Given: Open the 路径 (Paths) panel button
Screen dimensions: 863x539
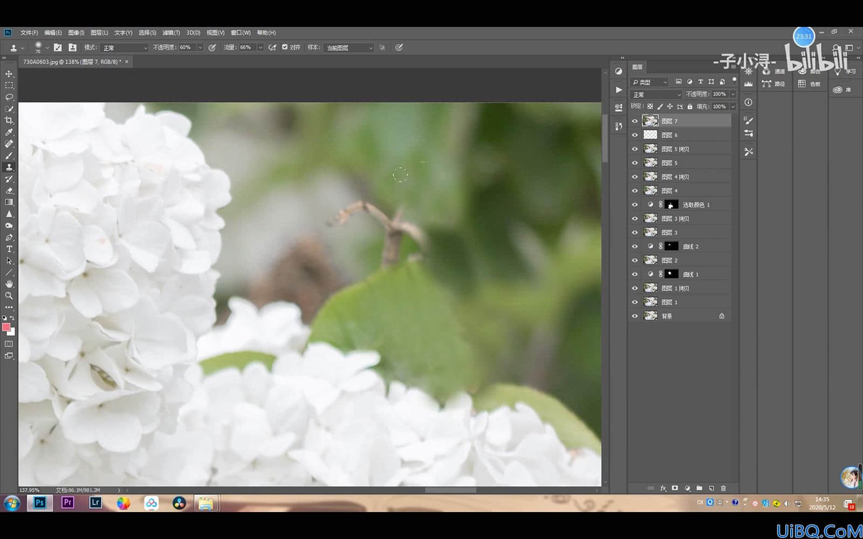Looking at the screenshot, I should pyautogui.click(x=773, y=84).
